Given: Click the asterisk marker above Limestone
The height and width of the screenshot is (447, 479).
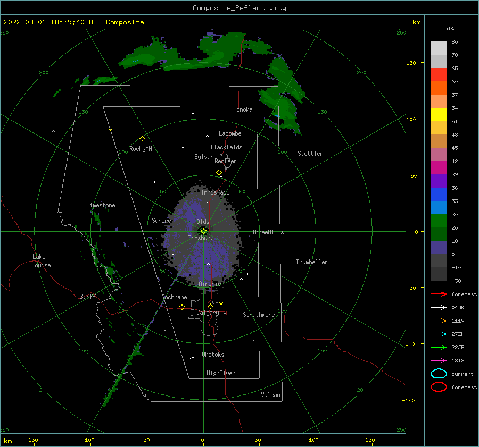Looking at the screenshot, I should pos(101,200).
